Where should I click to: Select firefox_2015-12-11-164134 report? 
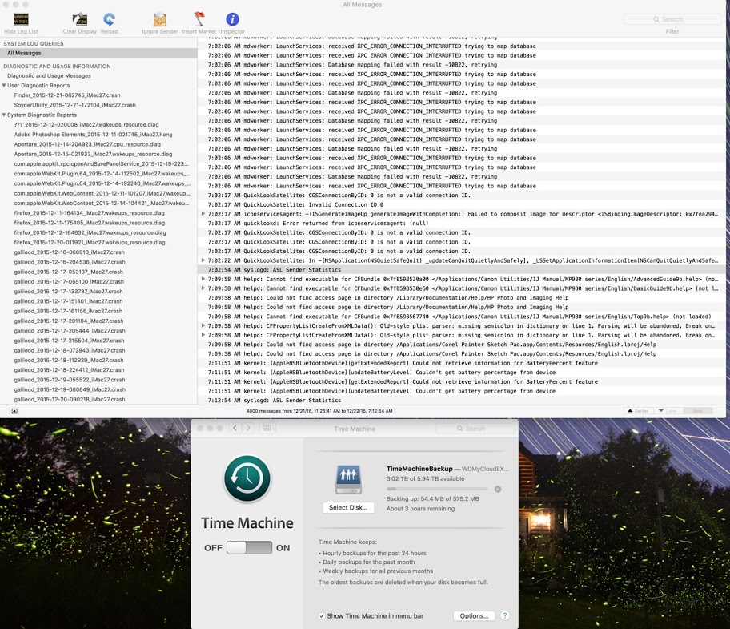click(x=89, y=213)
